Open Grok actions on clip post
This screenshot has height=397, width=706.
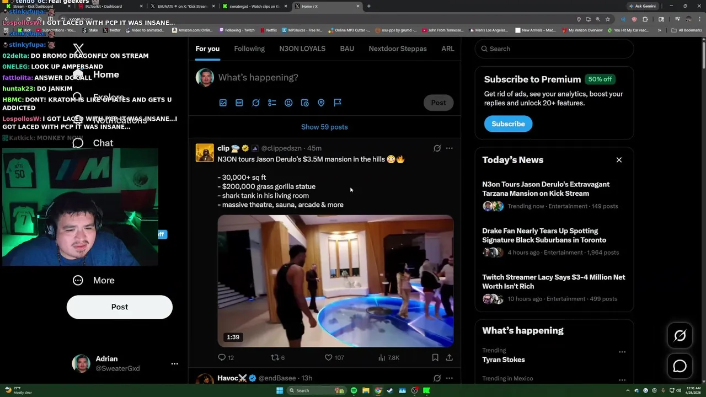pos(437,148)
